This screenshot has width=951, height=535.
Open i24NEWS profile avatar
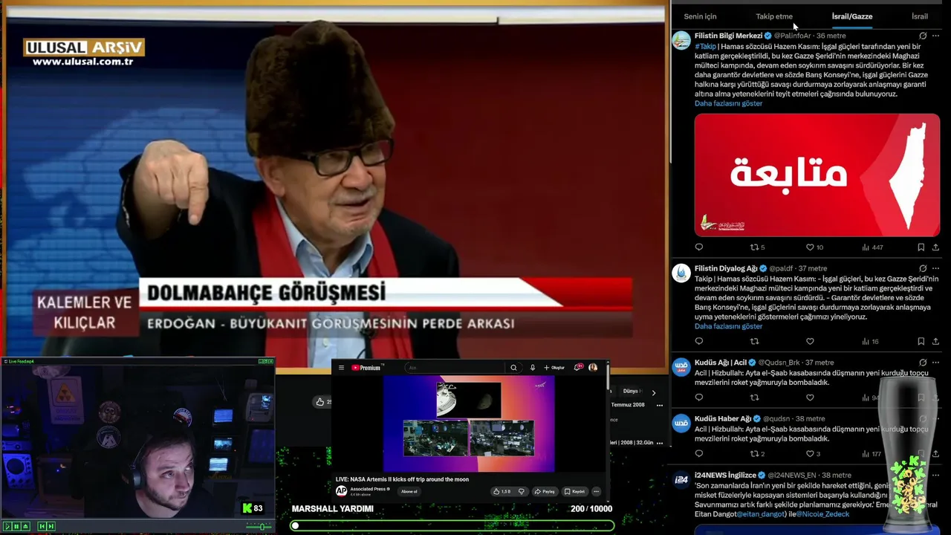(681, 479)
